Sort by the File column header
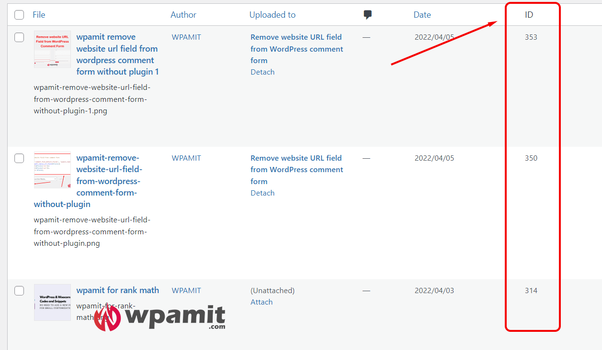 pyautogui.click(x=39, y=15)
